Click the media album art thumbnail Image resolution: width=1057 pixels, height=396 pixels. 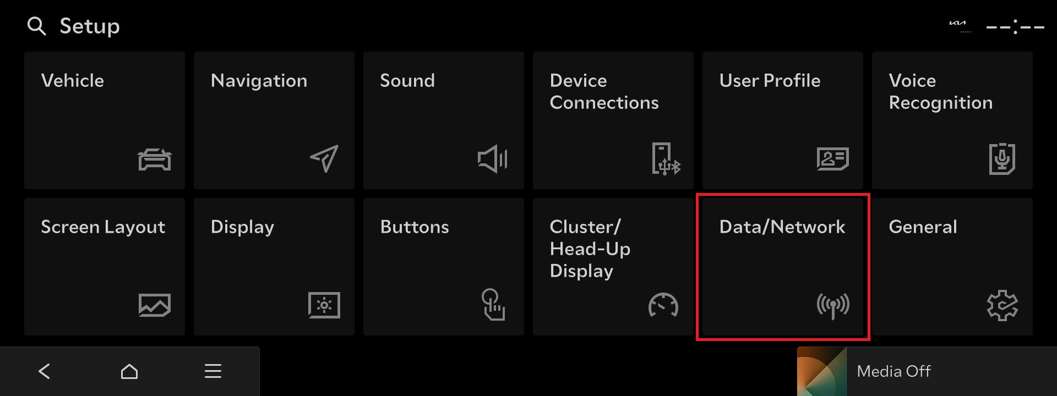click(x=821, y=371)
